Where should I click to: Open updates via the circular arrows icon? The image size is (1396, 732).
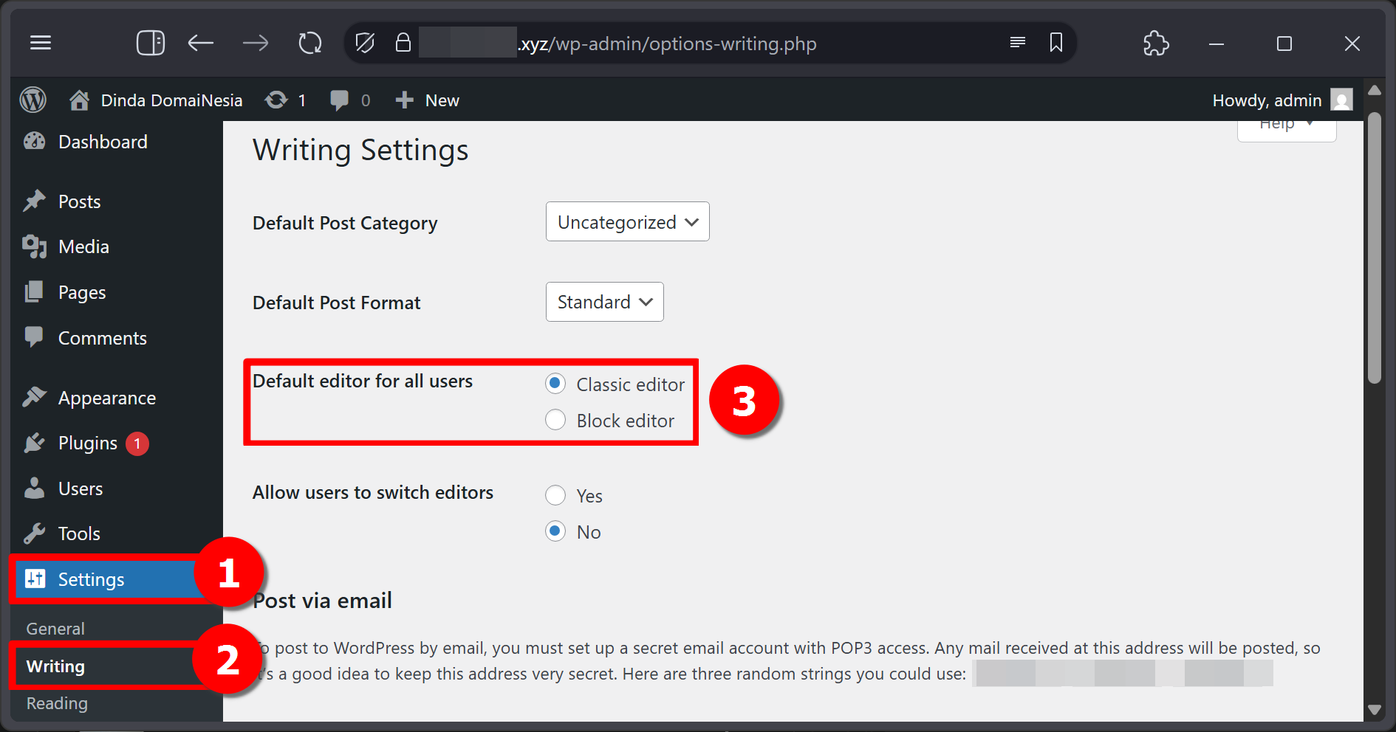click(x=276, y=100)
